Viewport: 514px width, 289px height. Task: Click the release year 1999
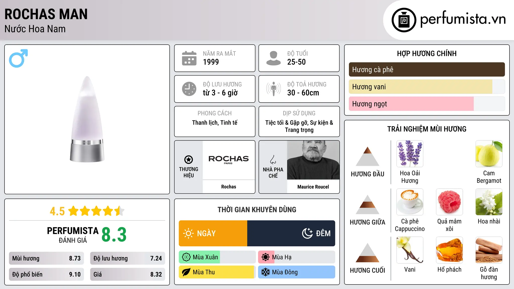pyautogui.click(x=211, y=62)
